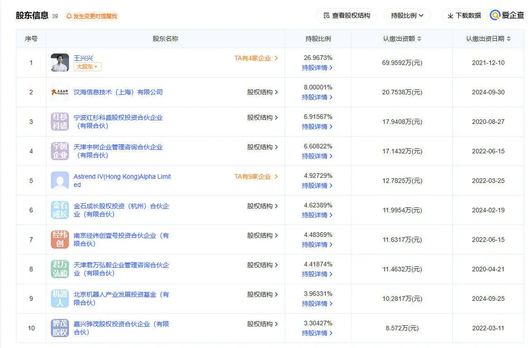Open 持股详情 under 4.92729%
This screenshot has width=530, height=348.
[317, 186]
